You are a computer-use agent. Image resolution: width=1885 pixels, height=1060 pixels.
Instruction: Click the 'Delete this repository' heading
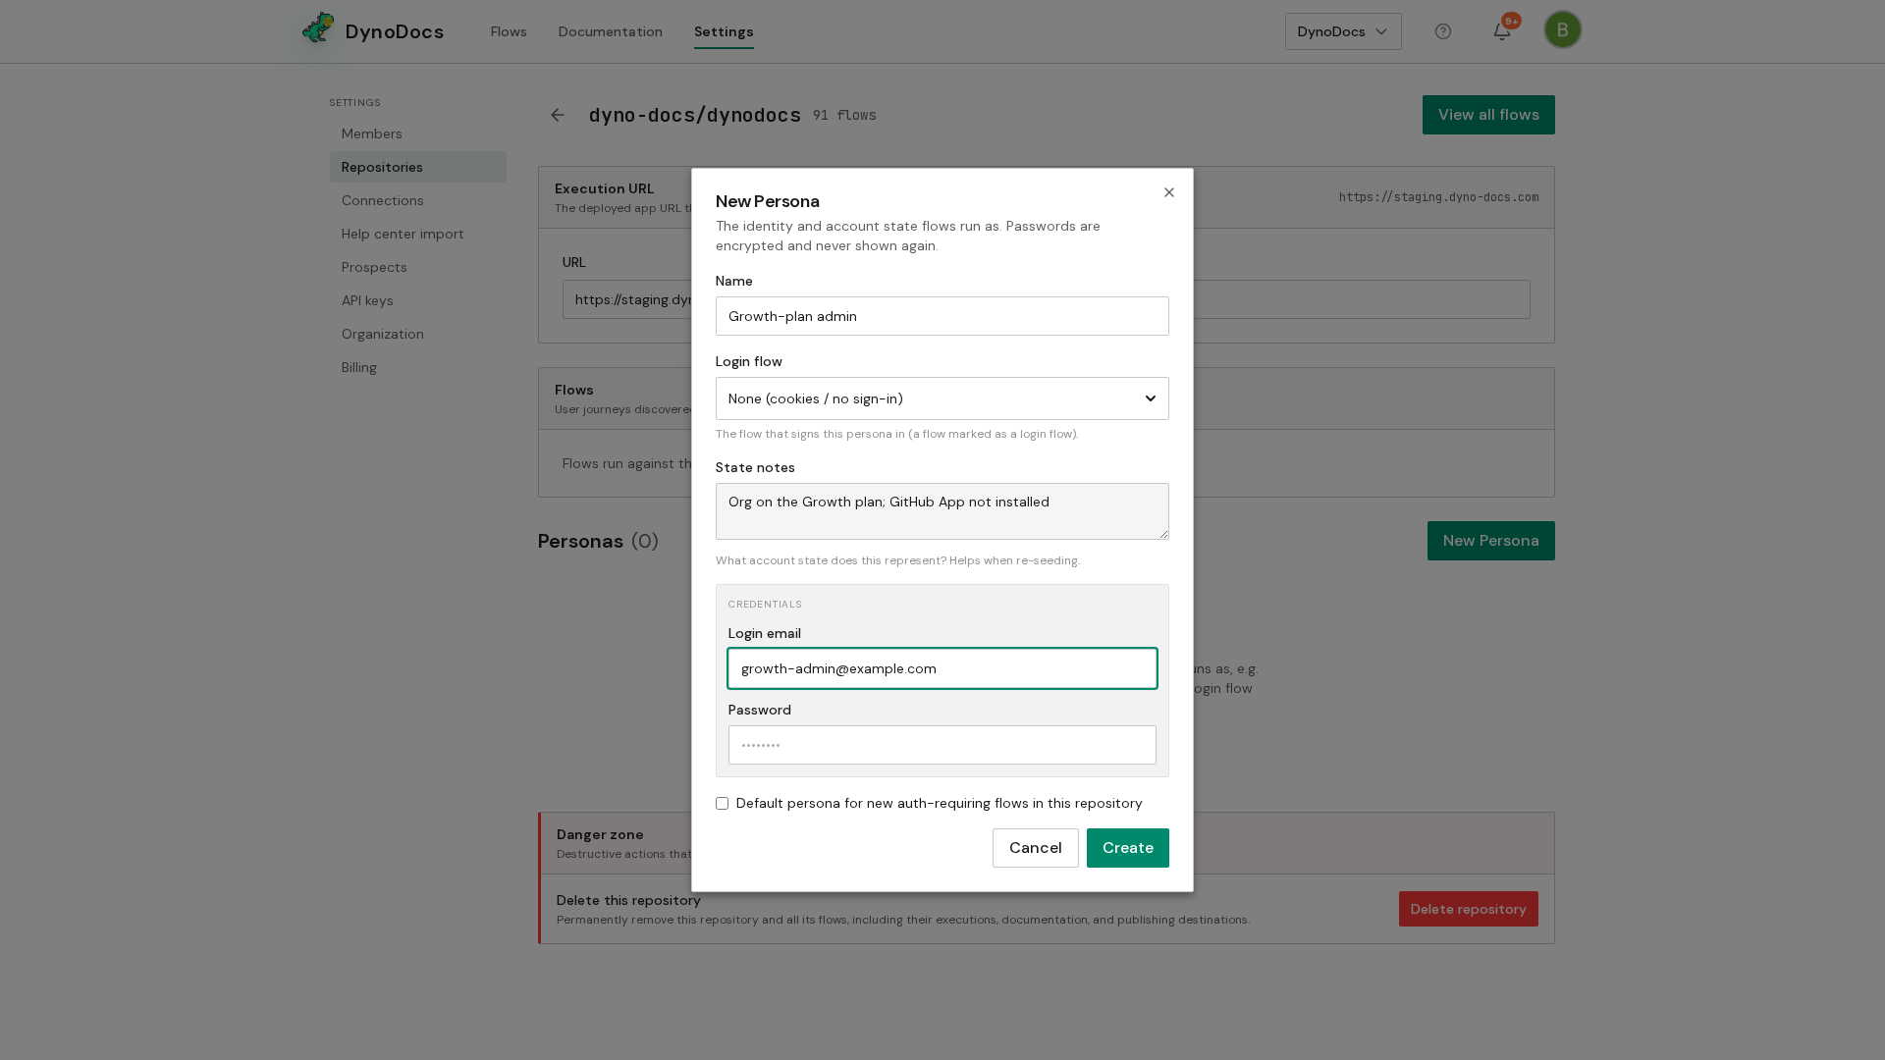tap(628, 900)
